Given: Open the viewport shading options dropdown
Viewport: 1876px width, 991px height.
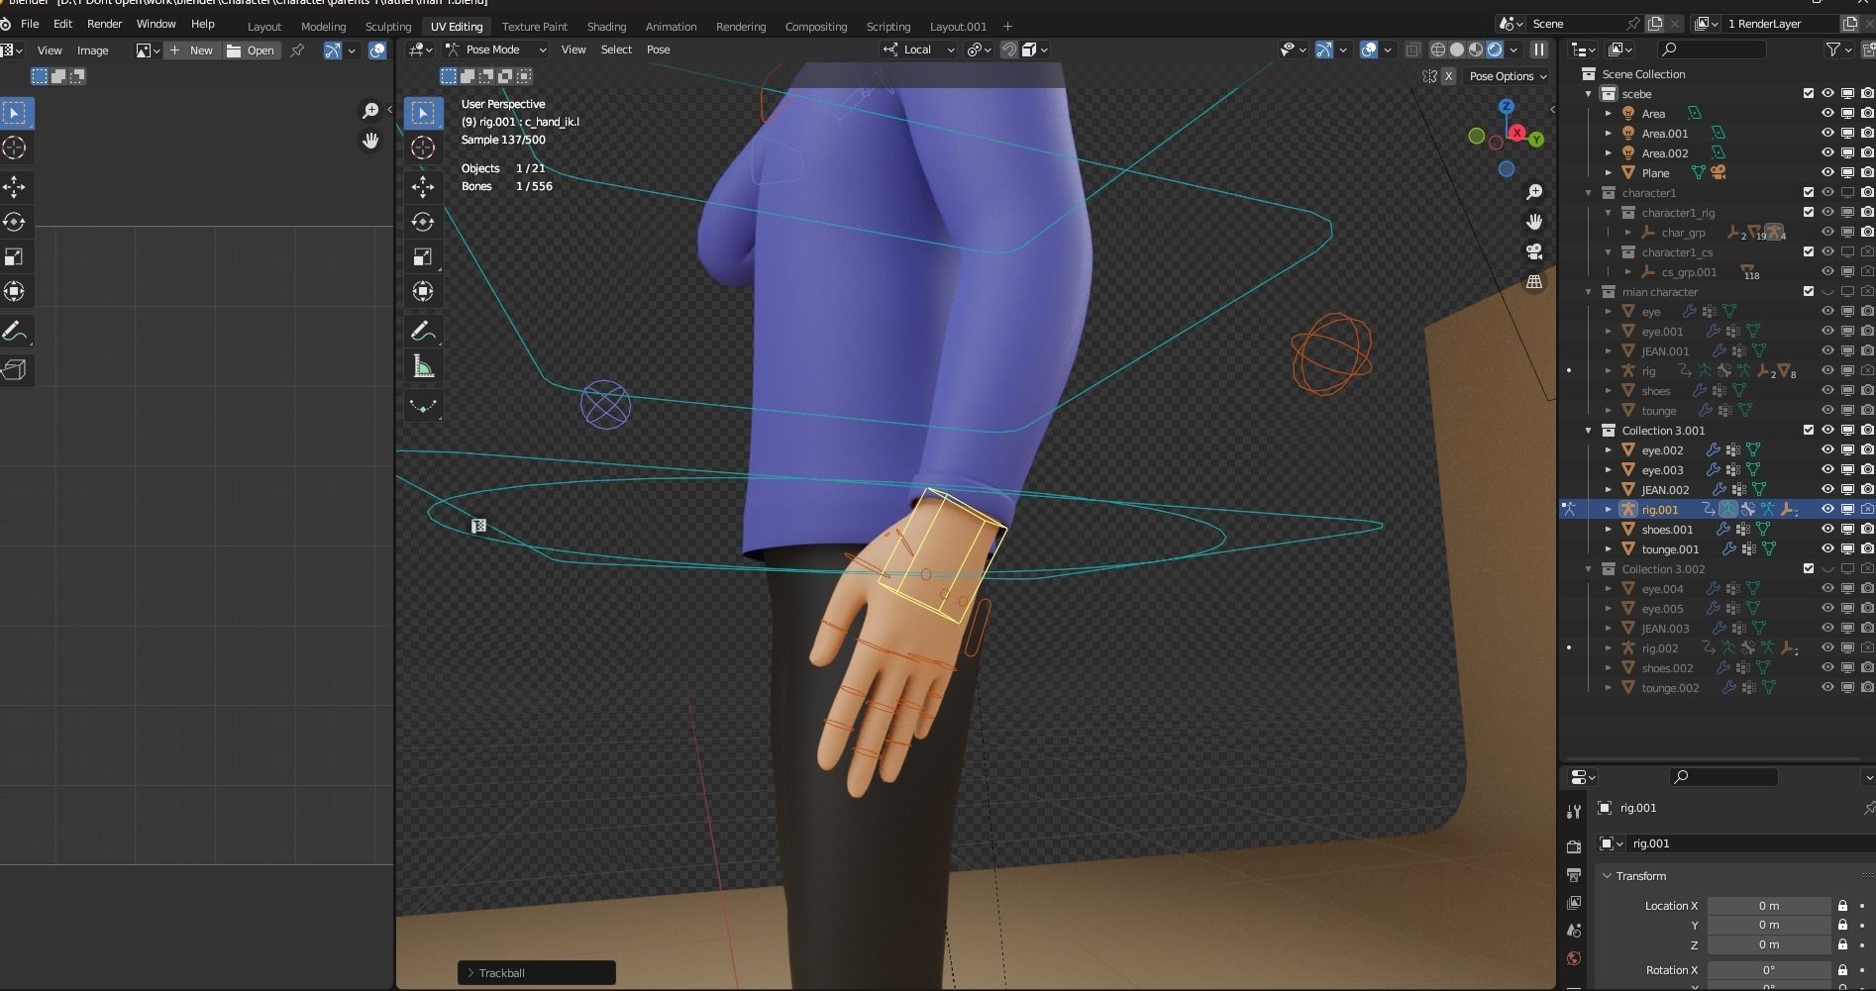Looking at the screenshot, I should pyautogui.click(x=1513, y=50).
